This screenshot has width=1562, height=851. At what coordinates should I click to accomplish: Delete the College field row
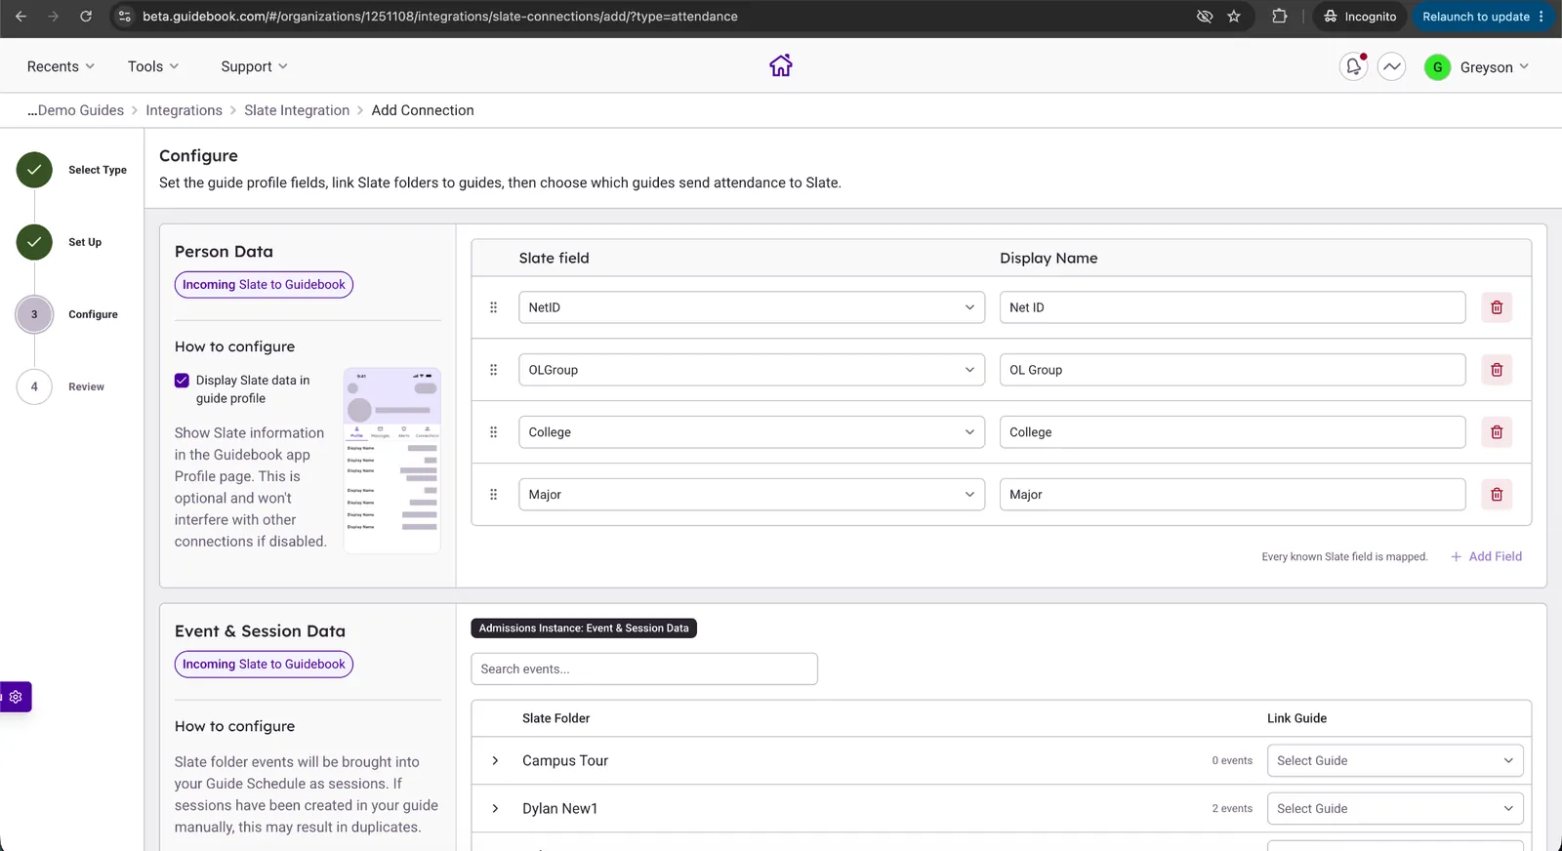point(1497,432)
